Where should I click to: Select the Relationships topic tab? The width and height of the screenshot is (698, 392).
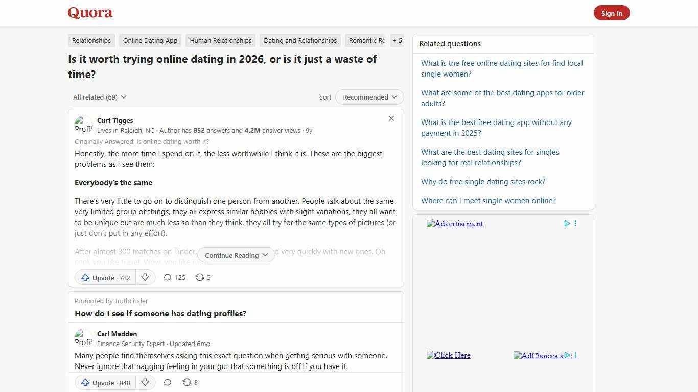pyautogui.click(x=91, y=40)
